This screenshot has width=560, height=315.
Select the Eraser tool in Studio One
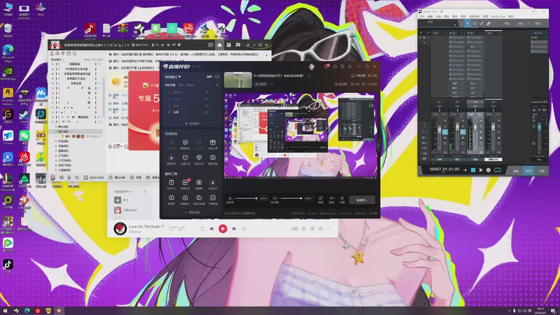489,24
